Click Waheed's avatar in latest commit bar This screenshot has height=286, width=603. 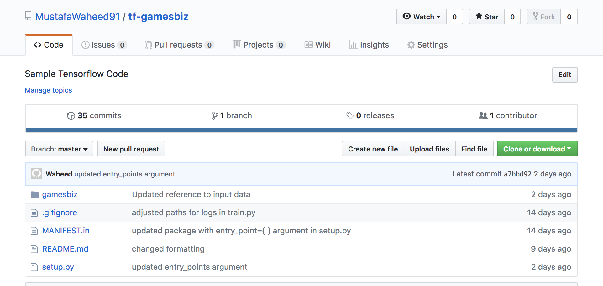(x=36, y=174)
